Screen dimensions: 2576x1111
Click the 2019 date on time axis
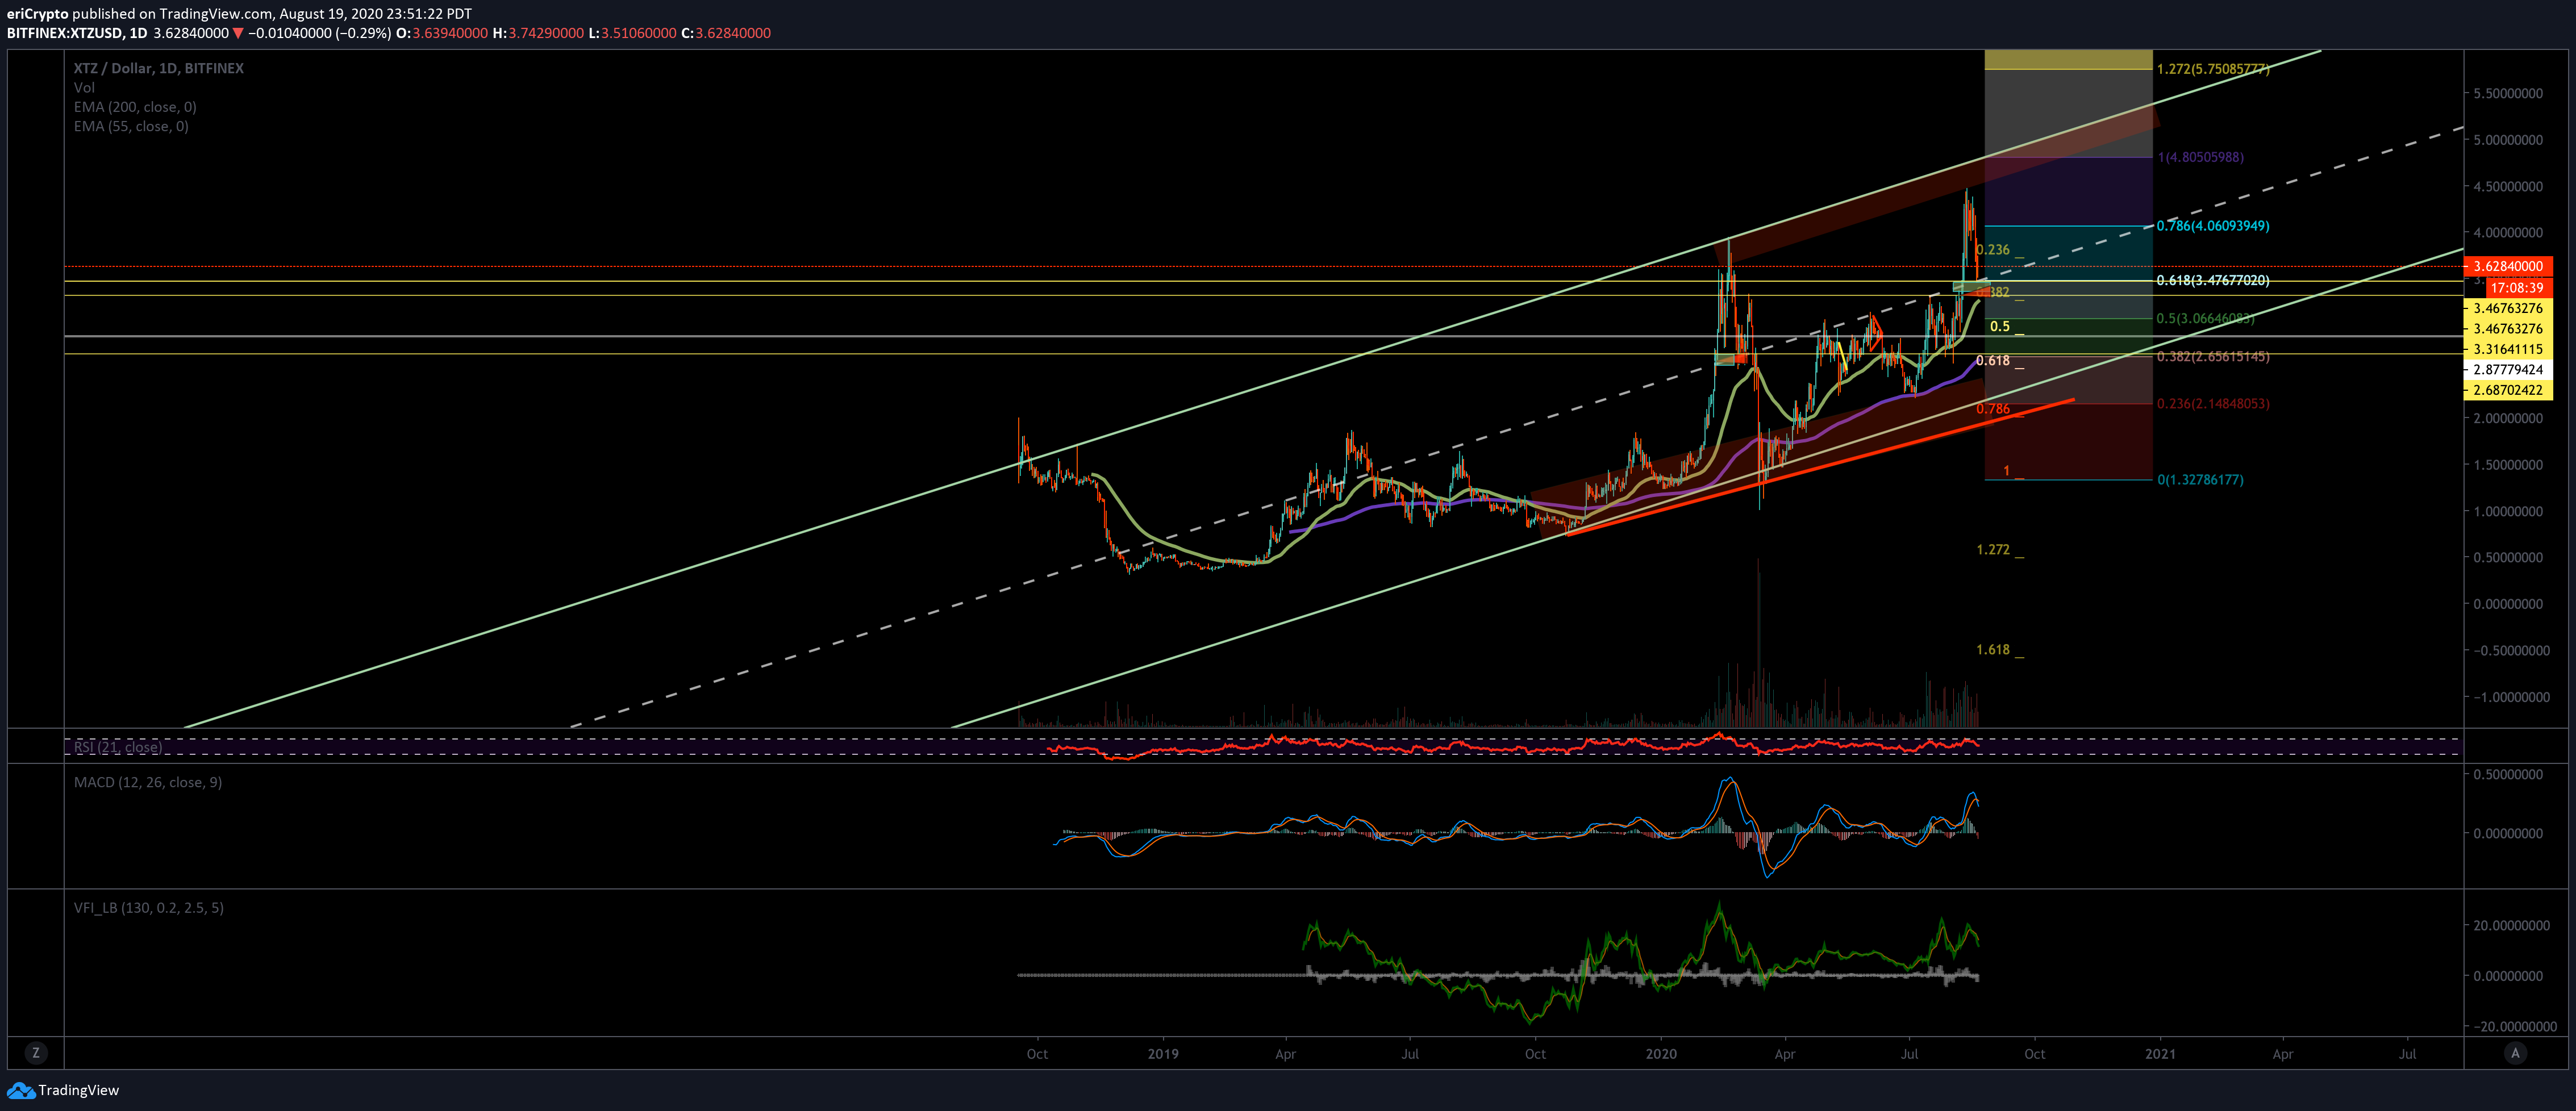click(x=1163, y=1054)
